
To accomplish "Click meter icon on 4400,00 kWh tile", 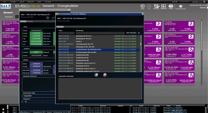I will (159, 50).
